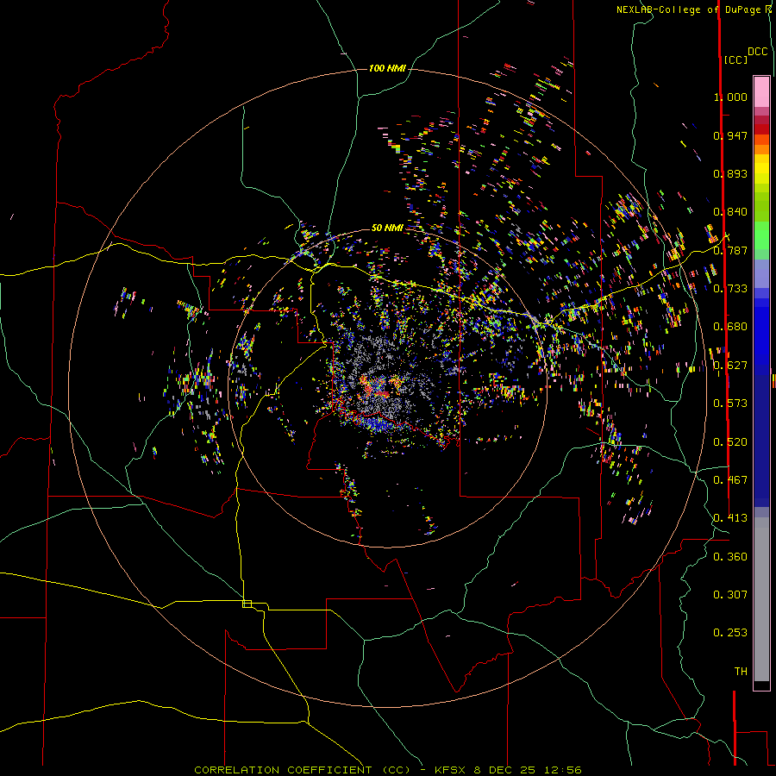Click the CORRELATION COEFFICIENT (CC) title text
The width and height of the screenshot is (776, 776).
tap(302, 770)
